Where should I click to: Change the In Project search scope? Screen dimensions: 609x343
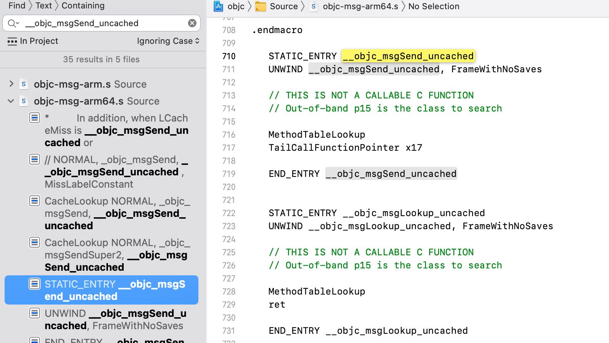pyautogui.click(x=33, y=41)
